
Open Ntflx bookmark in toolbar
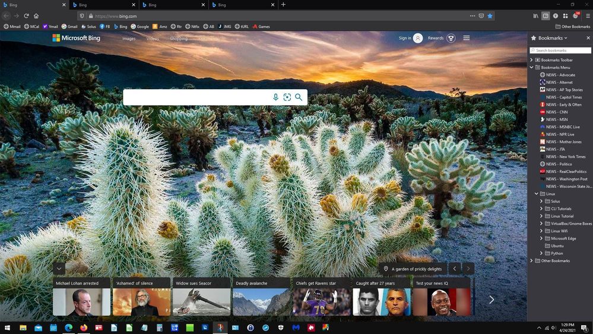(x=192, y=27)
